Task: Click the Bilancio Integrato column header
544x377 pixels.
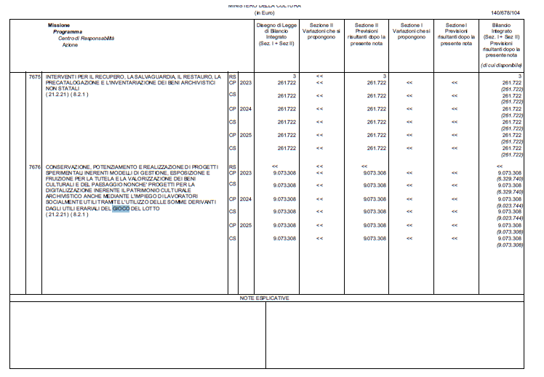Action: pyautogui.click(x=501, y=40)
